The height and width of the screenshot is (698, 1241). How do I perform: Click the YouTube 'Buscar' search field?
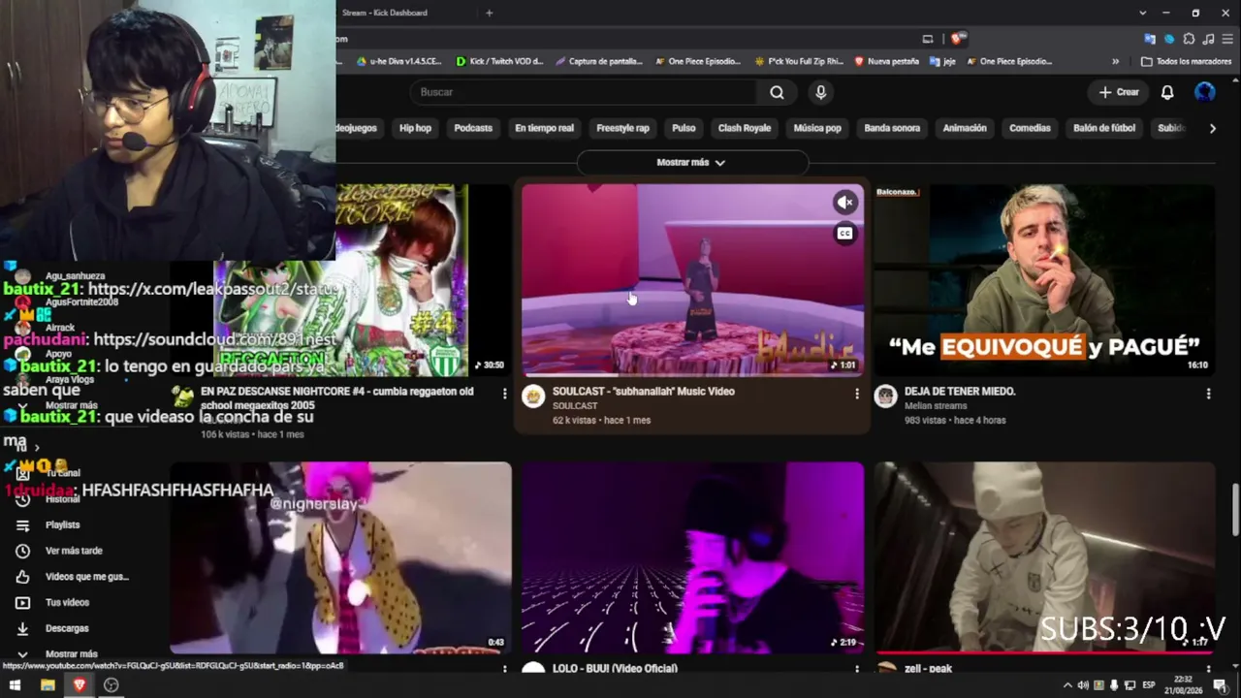584,92
